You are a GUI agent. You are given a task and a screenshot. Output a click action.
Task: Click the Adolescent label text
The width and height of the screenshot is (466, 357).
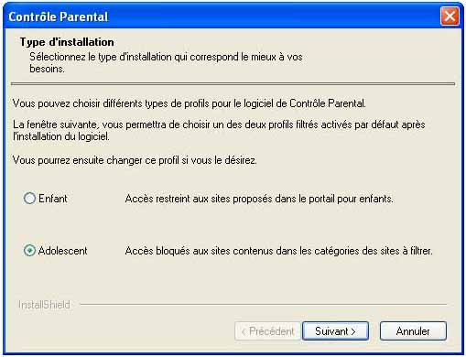63,251
